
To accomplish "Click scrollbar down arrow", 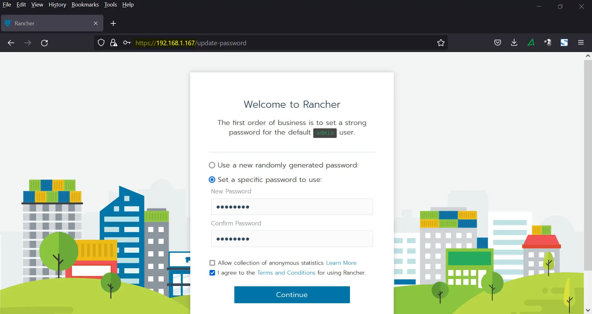I will click(x=588, y=310).
